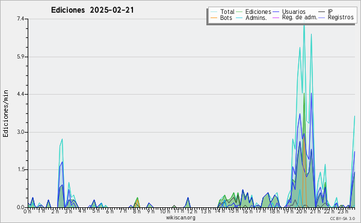Viewport: 361px width, 223px height.
Task: Click the 'IP' legend entry
Action: 330,11
